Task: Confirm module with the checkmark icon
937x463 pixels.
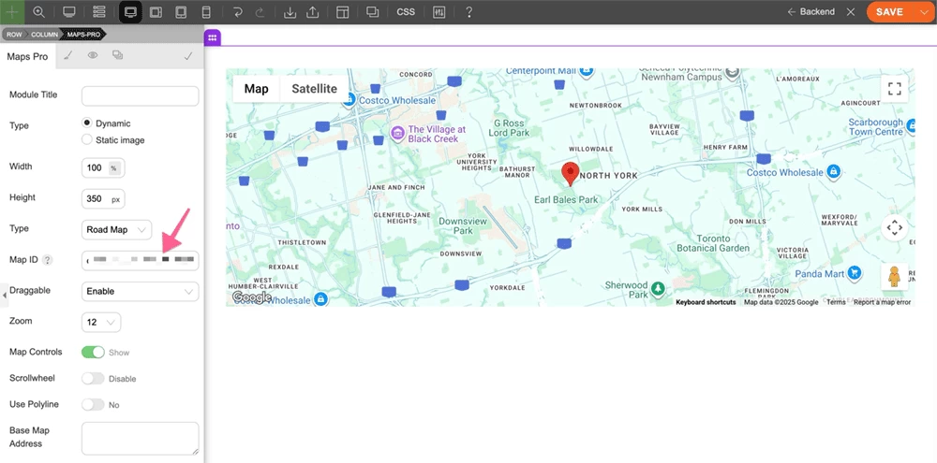Action: 188,56
